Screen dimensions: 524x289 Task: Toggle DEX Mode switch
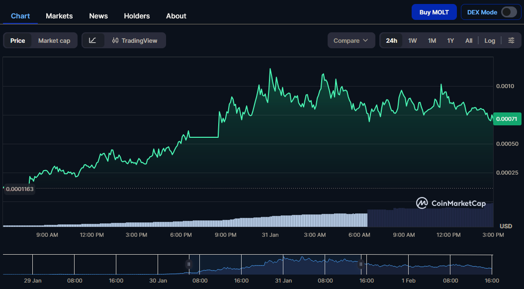509,12
